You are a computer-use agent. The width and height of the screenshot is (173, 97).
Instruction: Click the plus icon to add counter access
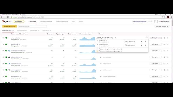pyautogui.click(x=115, y=38)
